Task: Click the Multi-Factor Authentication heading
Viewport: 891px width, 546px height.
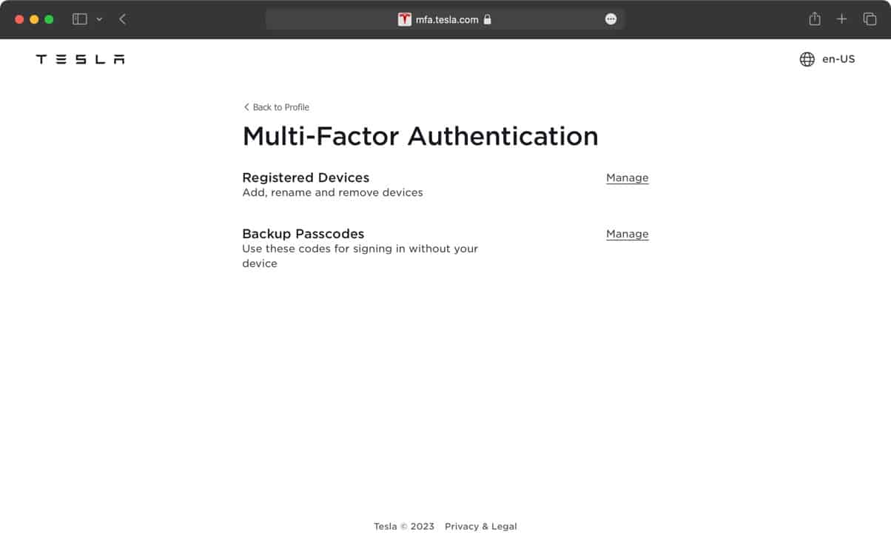Action: click(420, 136)
